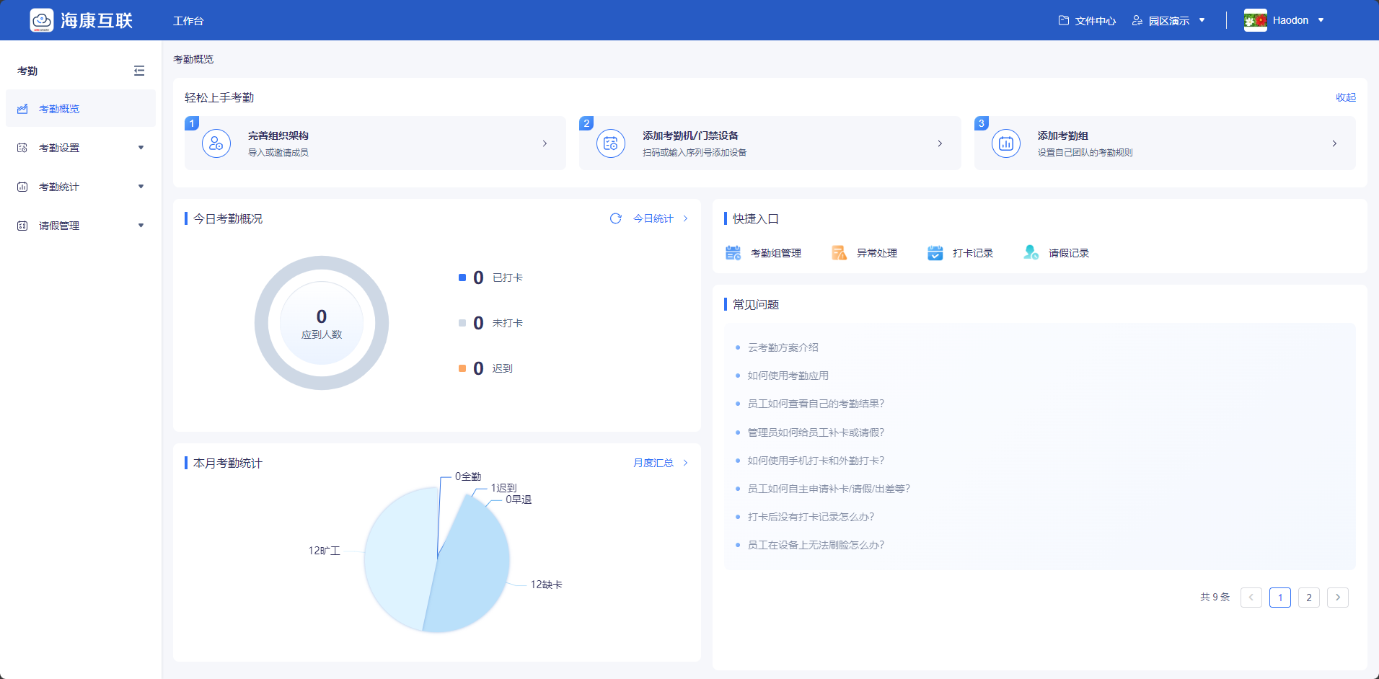Select 考勤概览 in the sidebar
The width and height of the screenshot is (1379, 679).
click(59, 109)
